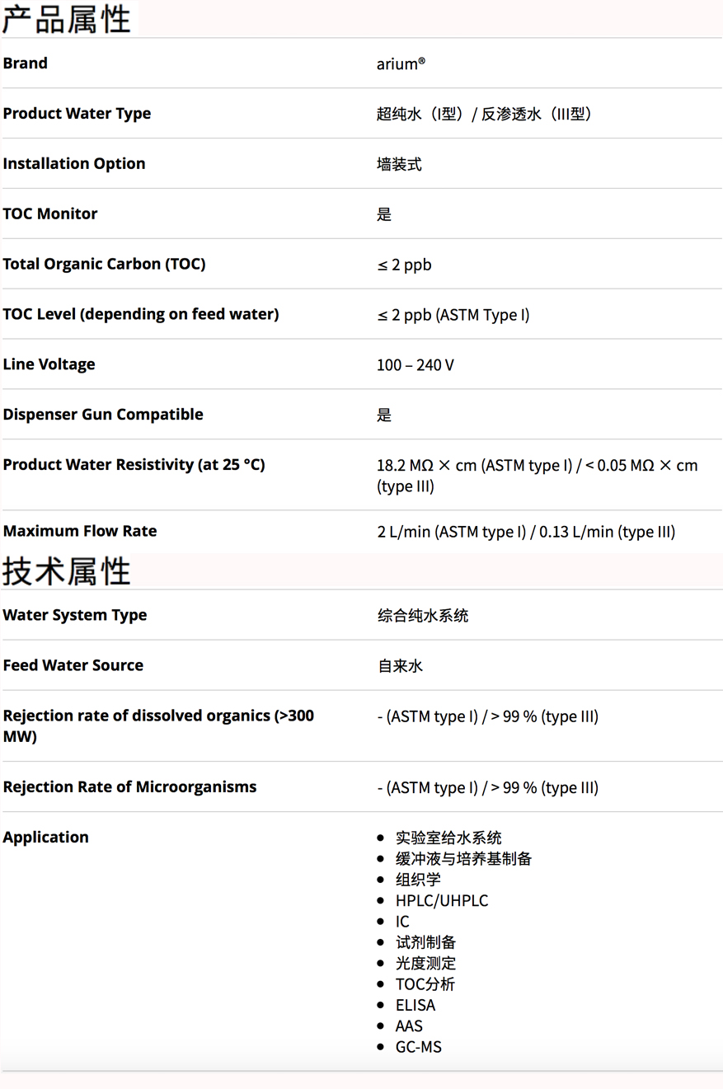Viewport: 723px width, 1089px height.
Task: Select the ≤ 2 ppb (ASTM Type I) value
Action: tap(453, 315)
